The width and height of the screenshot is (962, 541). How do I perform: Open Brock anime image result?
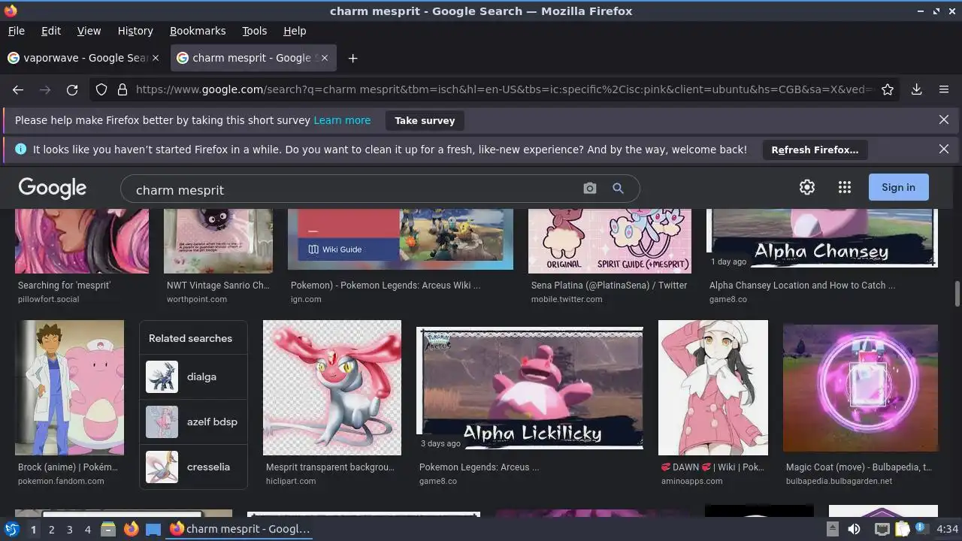coord(69,388)
